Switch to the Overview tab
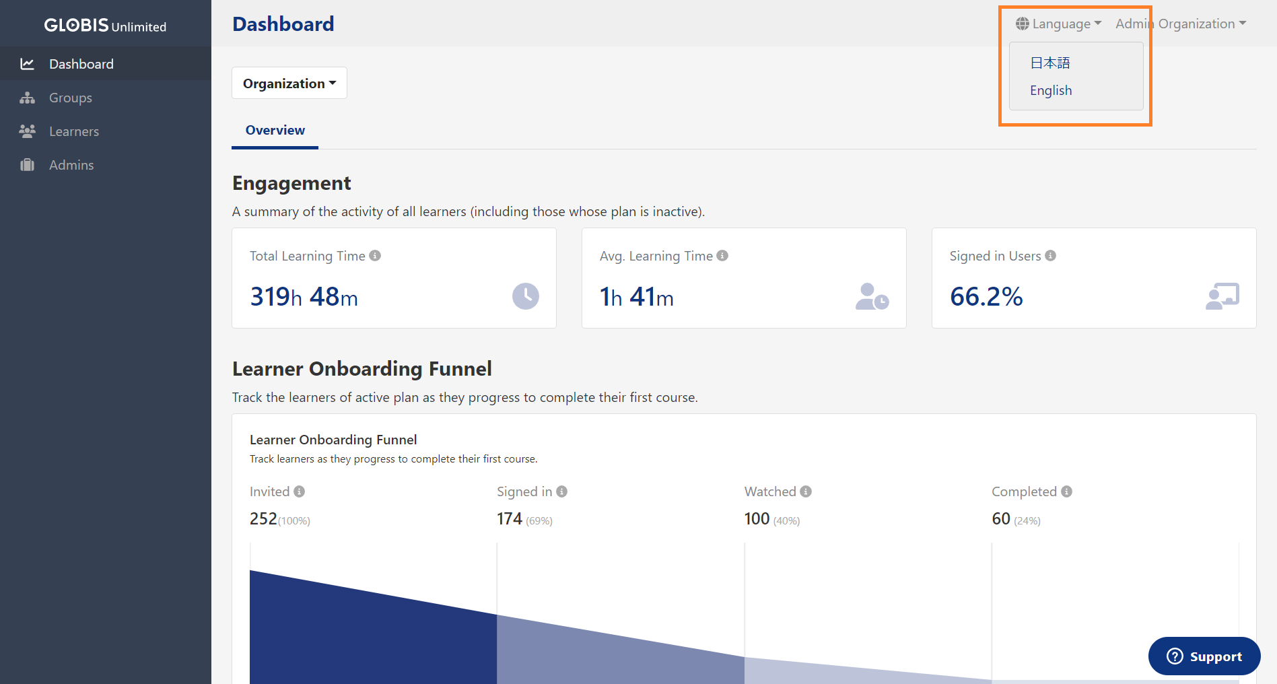The image size is (1277, 684). (x=275, y=130)
